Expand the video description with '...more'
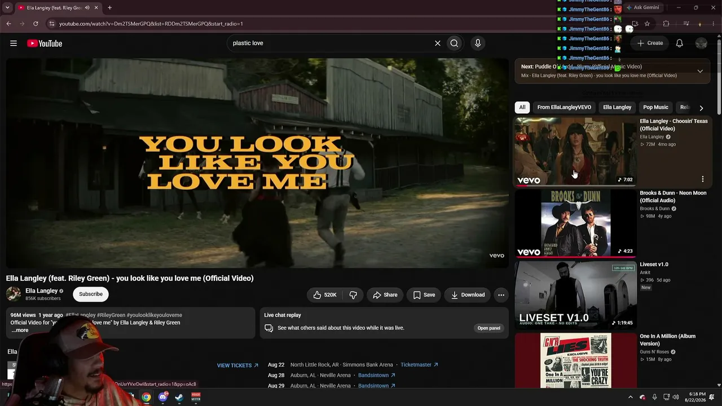 click(20, 330)
